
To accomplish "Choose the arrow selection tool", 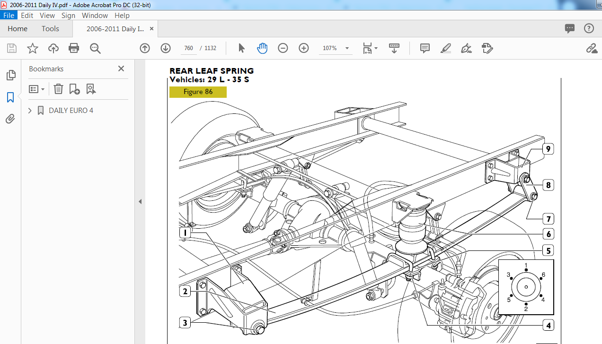I will coord(242,48).
